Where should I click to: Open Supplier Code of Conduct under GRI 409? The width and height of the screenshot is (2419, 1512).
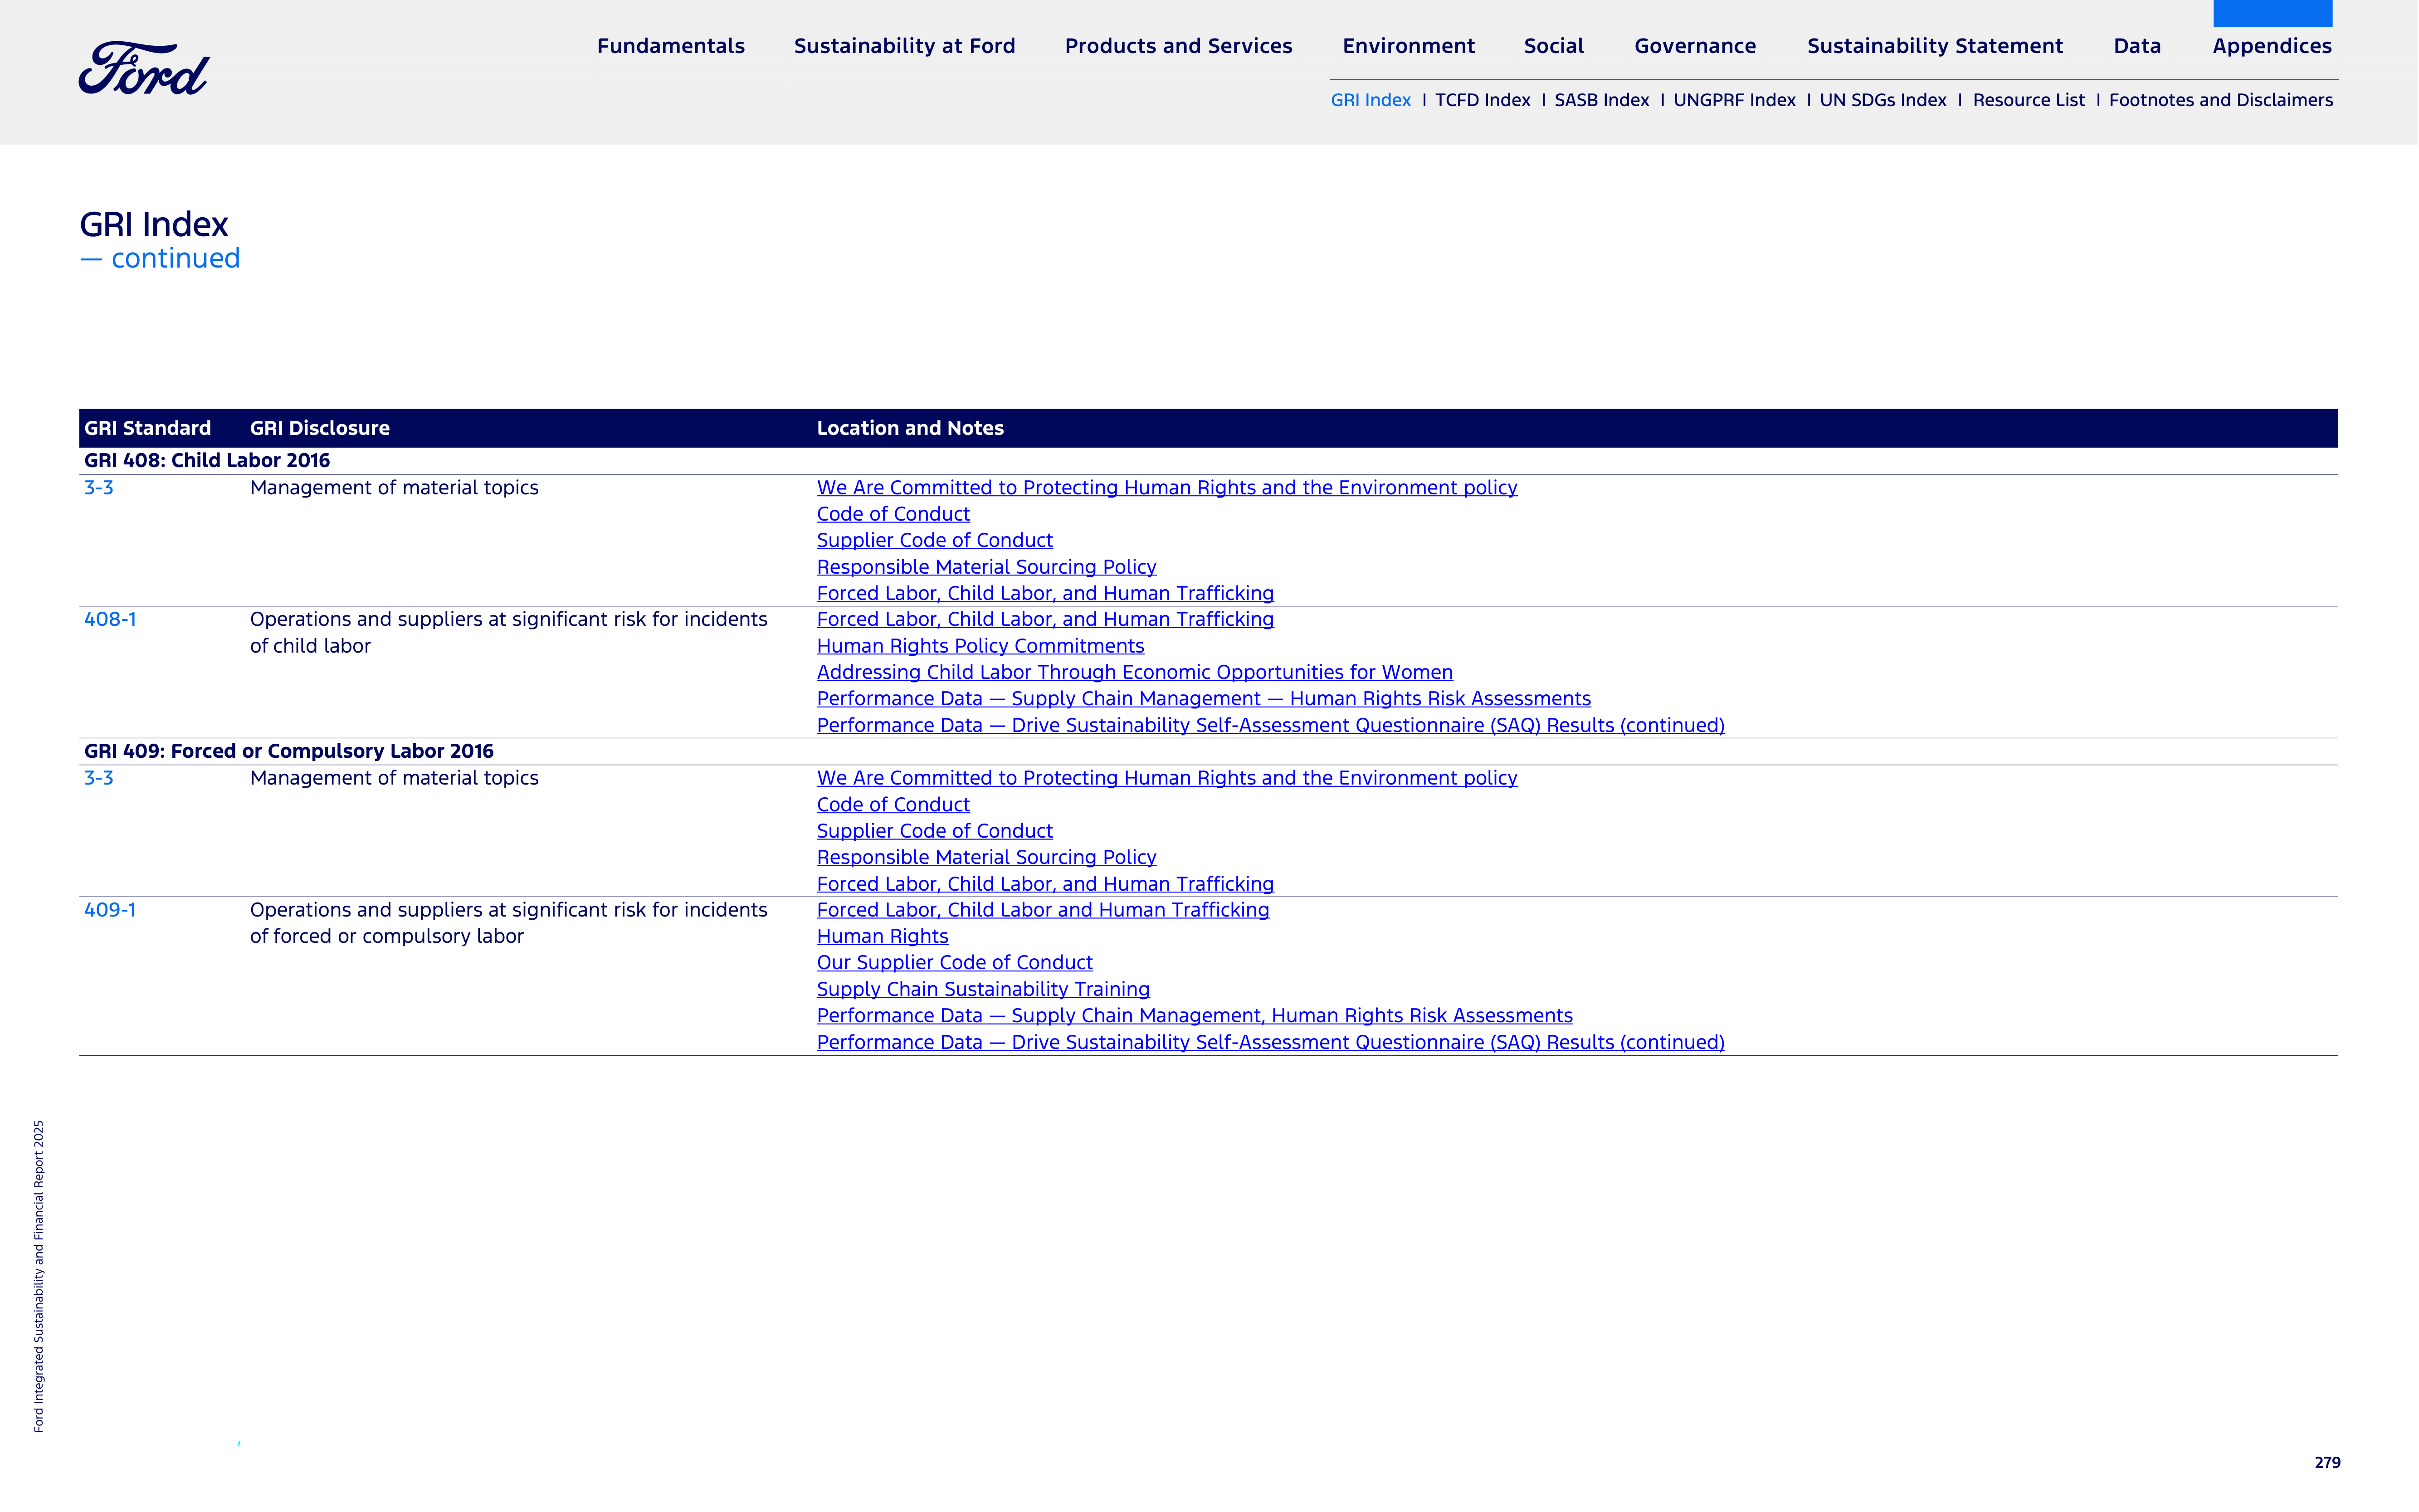tap(935, 831)
